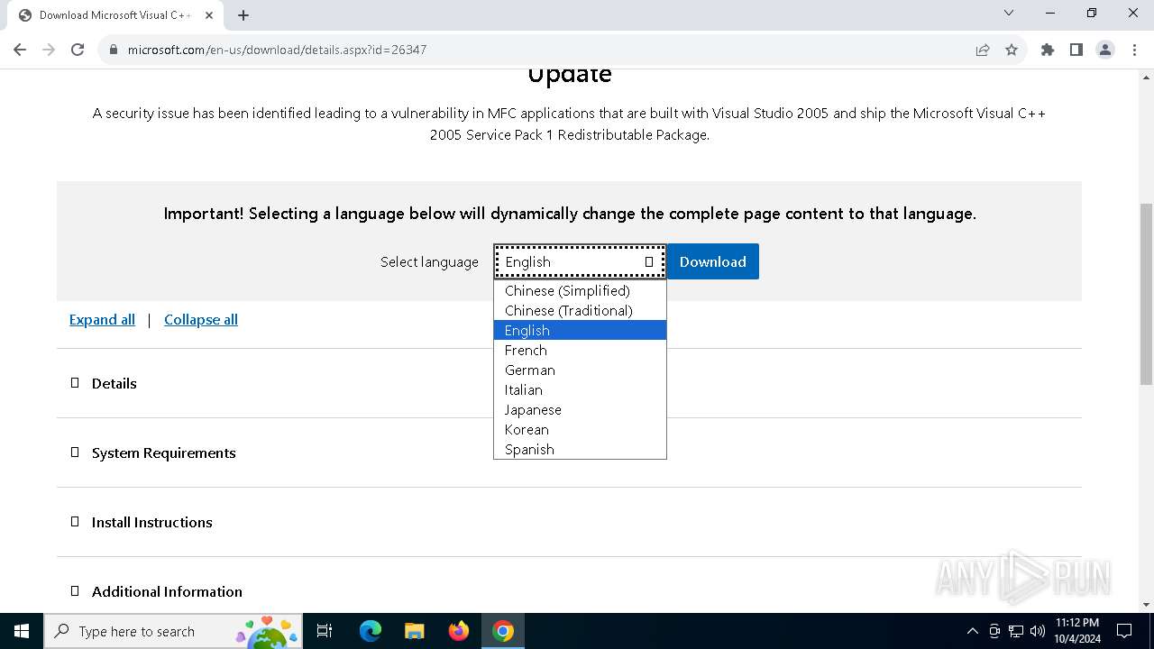This screenshot has width=1154, height=649.
Task: Open a new browser tab
Action: tap(243, 15)
